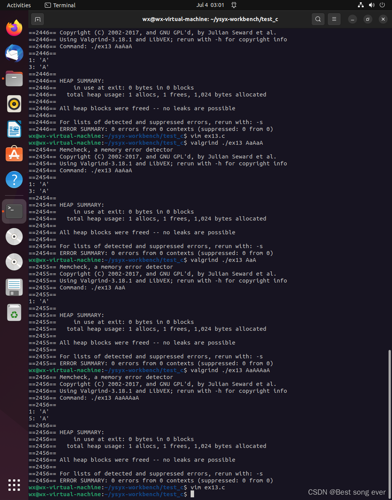The width and height of the screenshot is (392, 500).
Task: Click the last 'vim ex13.c' command line
Action: [x=127, y=487]
